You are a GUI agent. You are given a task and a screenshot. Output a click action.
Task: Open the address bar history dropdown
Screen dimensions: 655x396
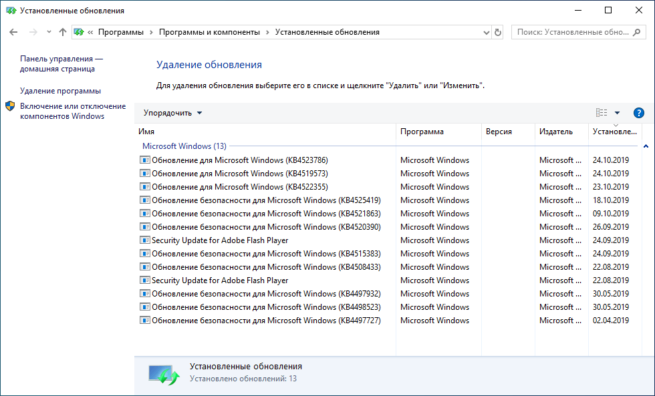click(485, 31)
